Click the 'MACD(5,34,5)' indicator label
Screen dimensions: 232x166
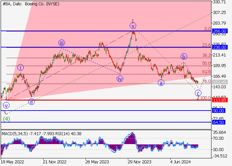(x=15, y=134)
